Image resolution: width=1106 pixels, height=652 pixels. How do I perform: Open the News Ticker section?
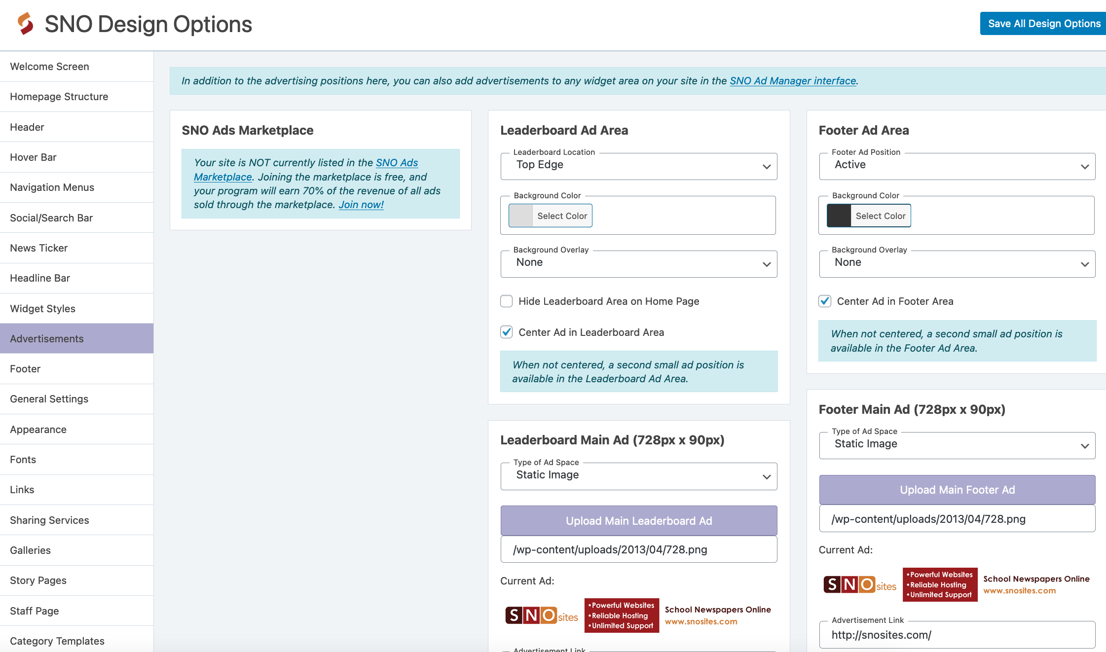pyautogui.click(x=76, y=248)
